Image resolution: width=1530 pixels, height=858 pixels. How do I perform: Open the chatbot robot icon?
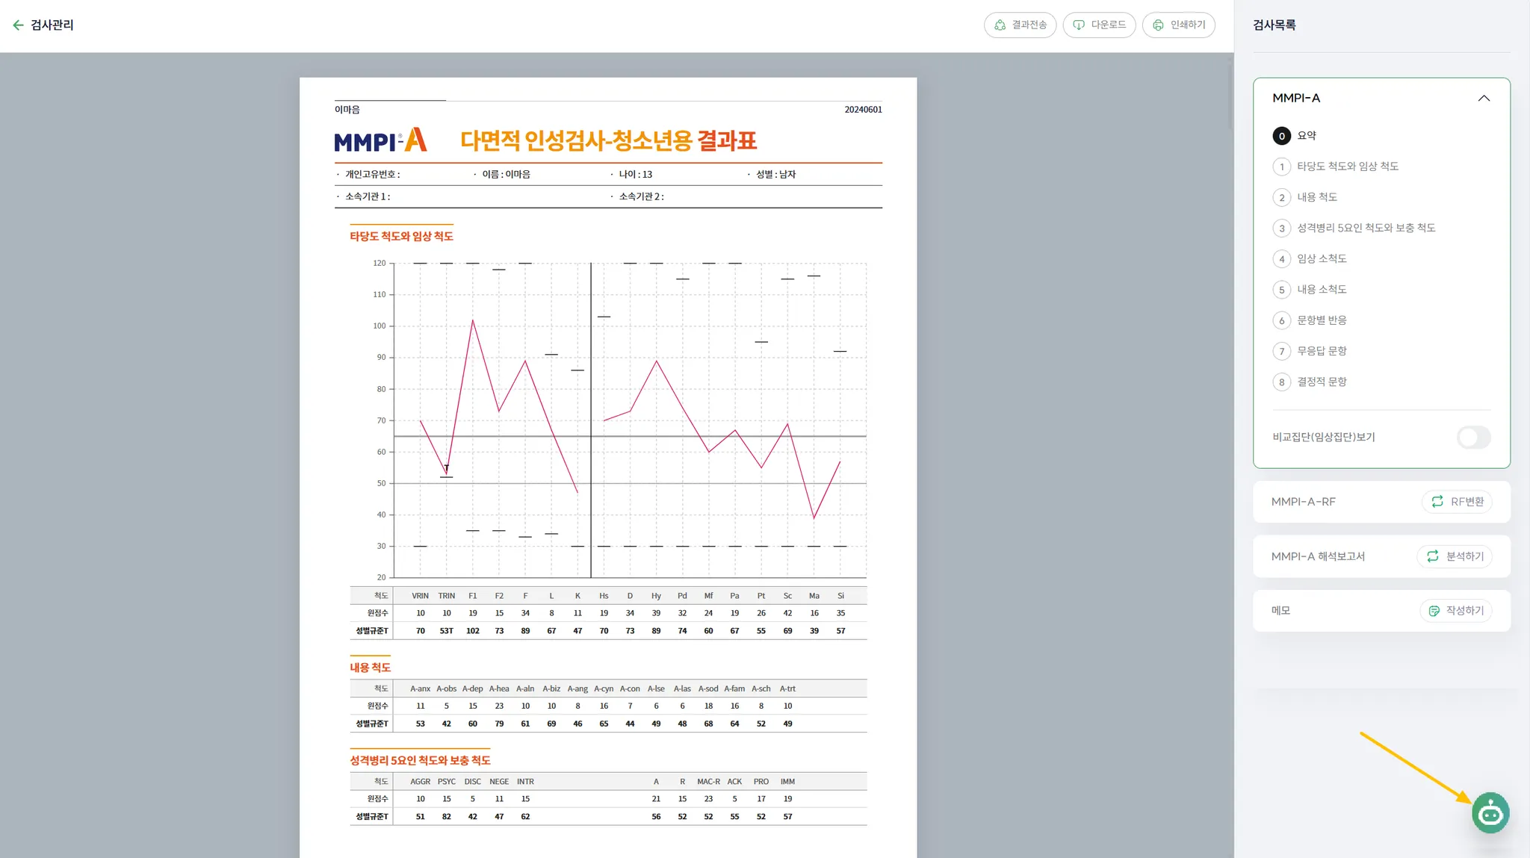[1490, 813]
